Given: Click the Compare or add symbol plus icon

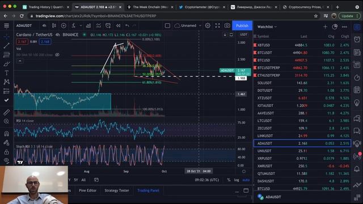Looking at the screenshot, I should point(64,25).
